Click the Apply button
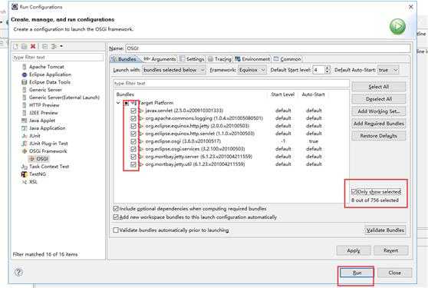The width and height of the screenshot is (428, 288). click(x=354, y=250)
